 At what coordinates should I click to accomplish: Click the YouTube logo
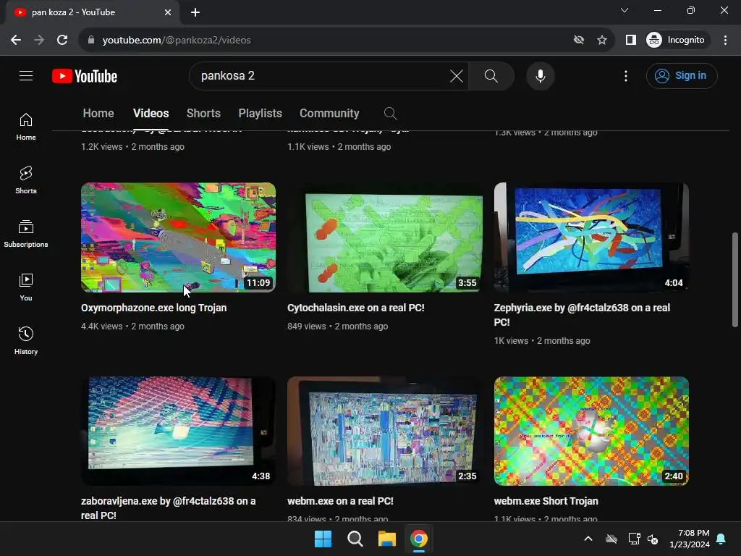click(x=85, y=76)
